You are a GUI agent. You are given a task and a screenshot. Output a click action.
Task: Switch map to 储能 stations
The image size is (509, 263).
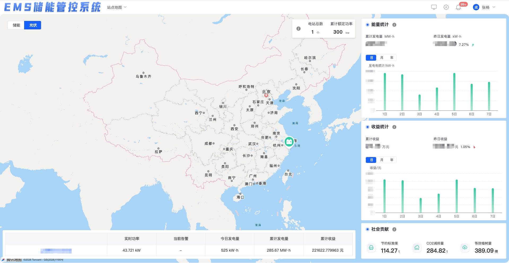16,25
